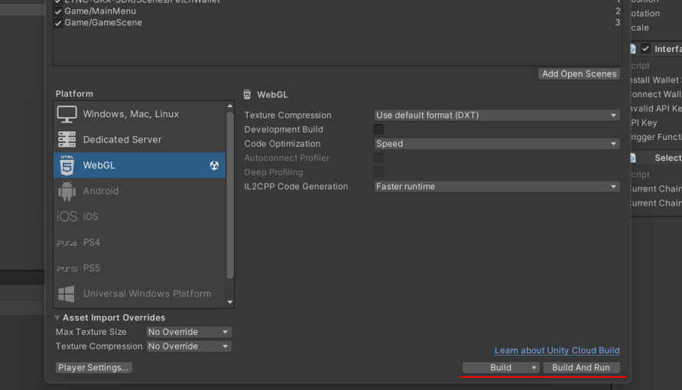Click the PS5 platform logo
Screen dimensions: 682x390
coord(67,268)
